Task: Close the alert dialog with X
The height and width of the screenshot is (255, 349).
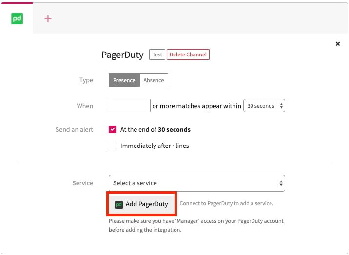Action: (338, 44)
